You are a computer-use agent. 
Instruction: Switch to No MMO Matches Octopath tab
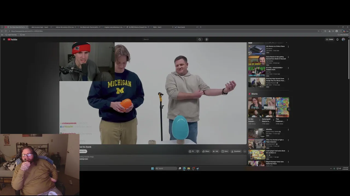[138, 27]
